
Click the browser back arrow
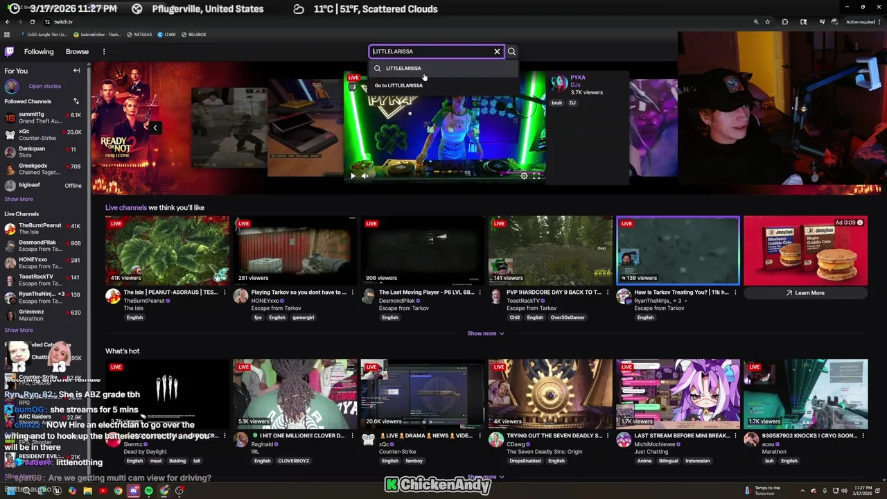click(8, 21)
